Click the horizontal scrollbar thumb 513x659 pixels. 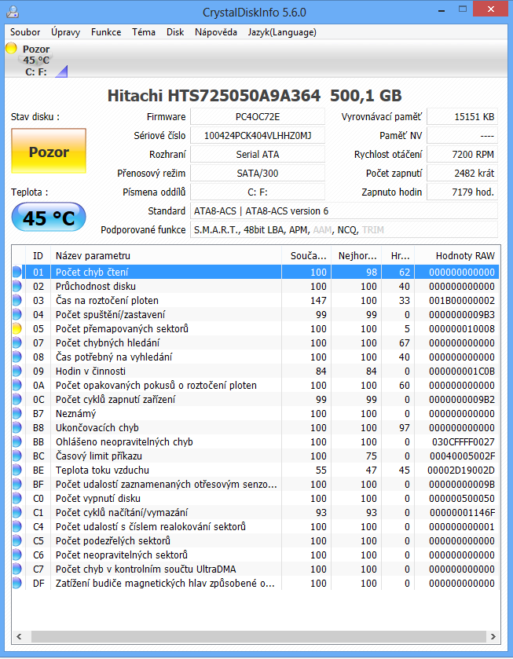[x=258, y=637]
